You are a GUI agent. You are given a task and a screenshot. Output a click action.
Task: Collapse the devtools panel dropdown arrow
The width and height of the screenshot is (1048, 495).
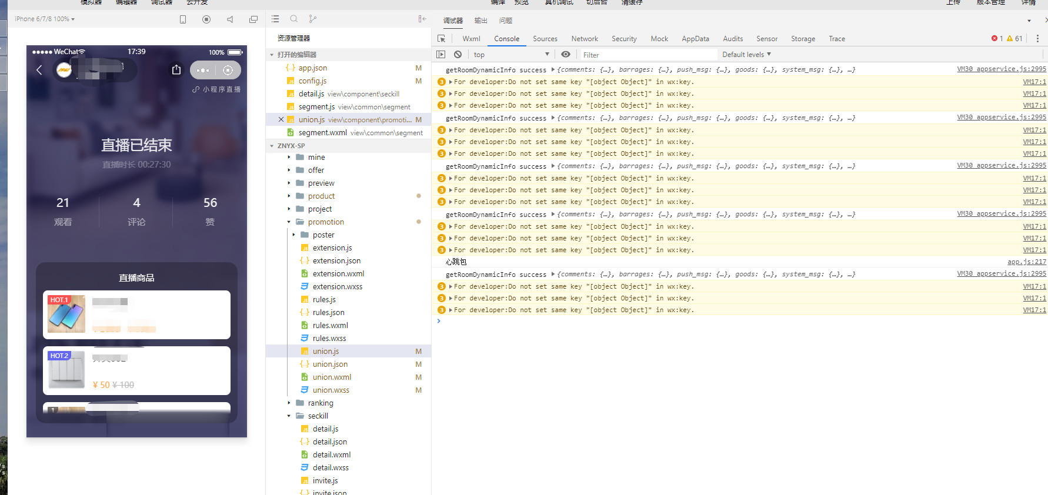[1029, 21]
